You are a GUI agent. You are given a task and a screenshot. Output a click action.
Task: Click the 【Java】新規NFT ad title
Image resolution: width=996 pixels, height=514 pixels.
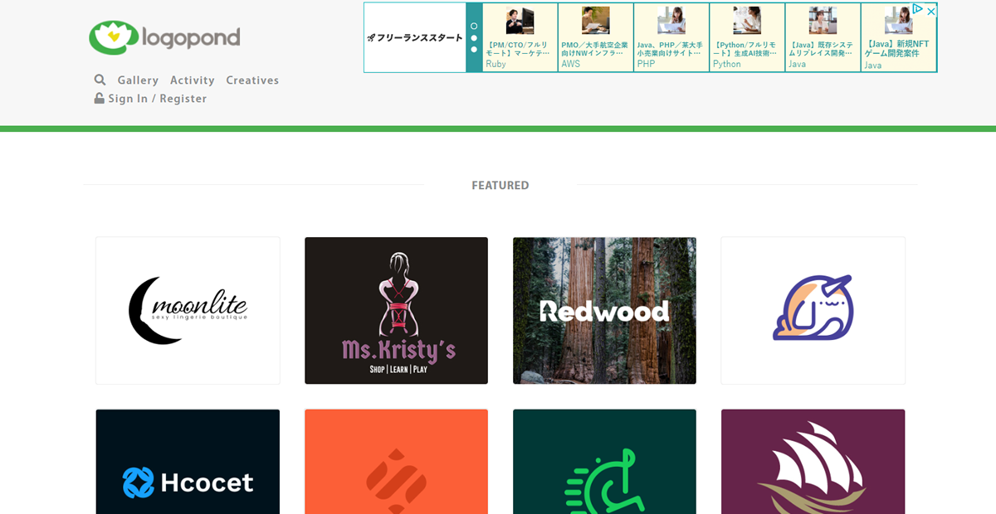point(897,48)
